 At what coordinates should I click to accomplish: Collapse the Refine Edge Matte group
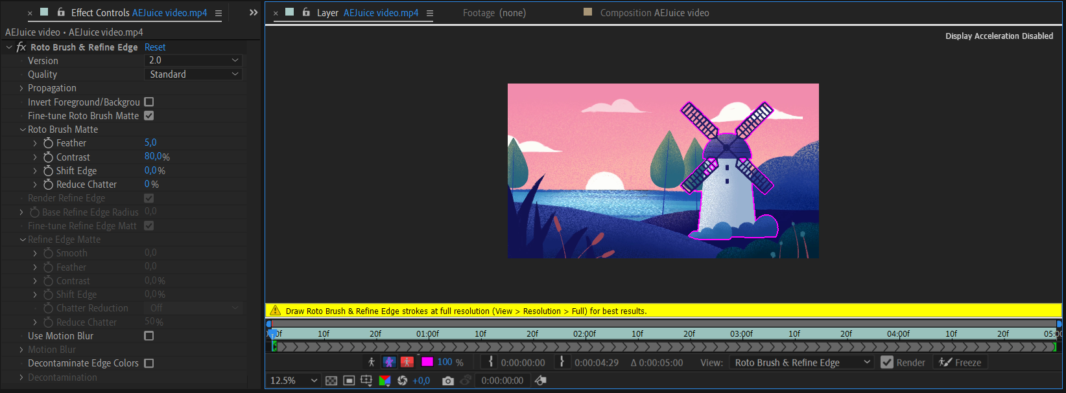(23, 240)
